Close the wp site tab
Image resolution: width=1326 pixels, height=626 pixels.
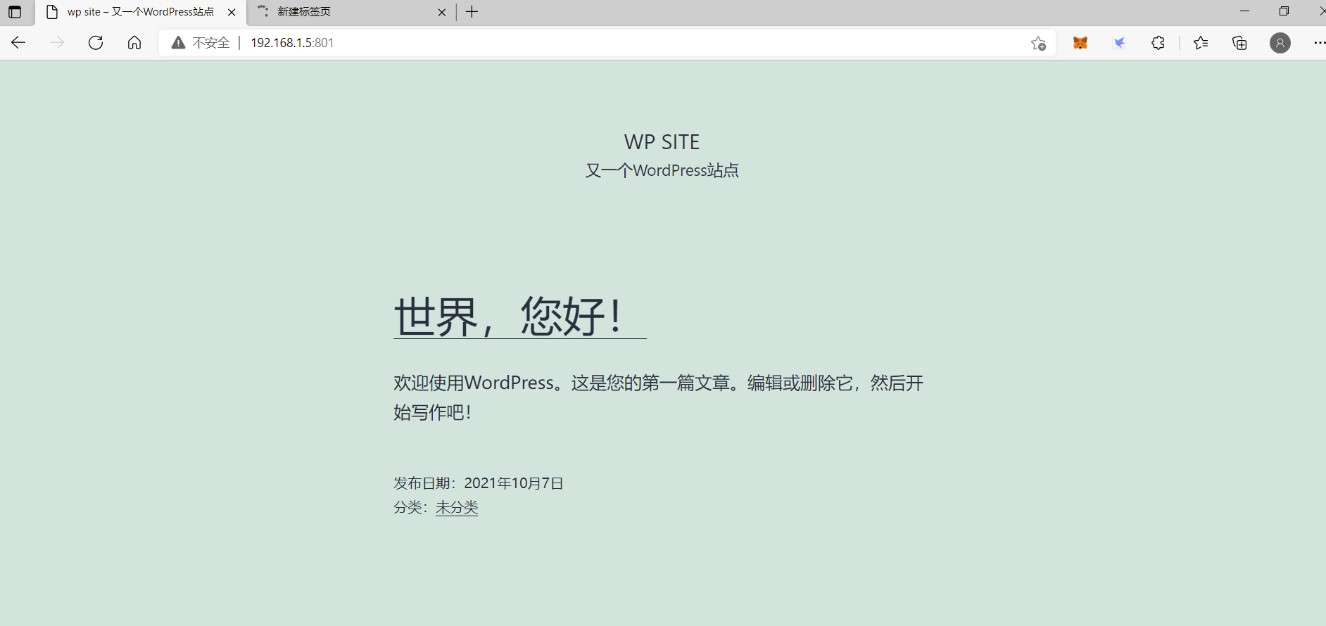coord(232,12)
